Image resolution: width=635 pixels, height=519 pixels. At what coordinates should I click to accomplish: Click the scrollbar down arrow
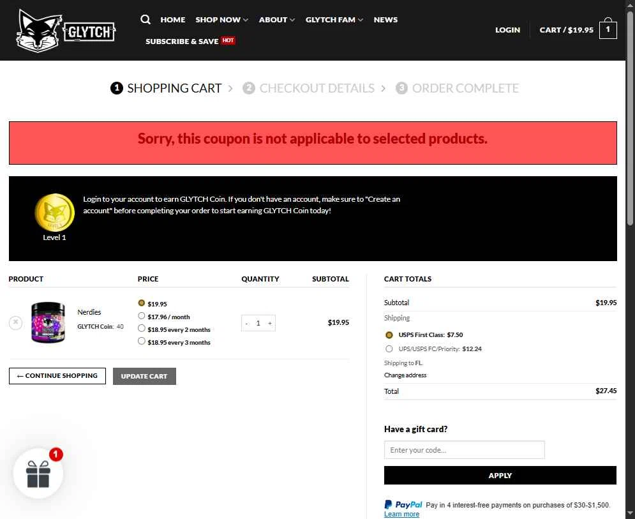click(630, 514)
